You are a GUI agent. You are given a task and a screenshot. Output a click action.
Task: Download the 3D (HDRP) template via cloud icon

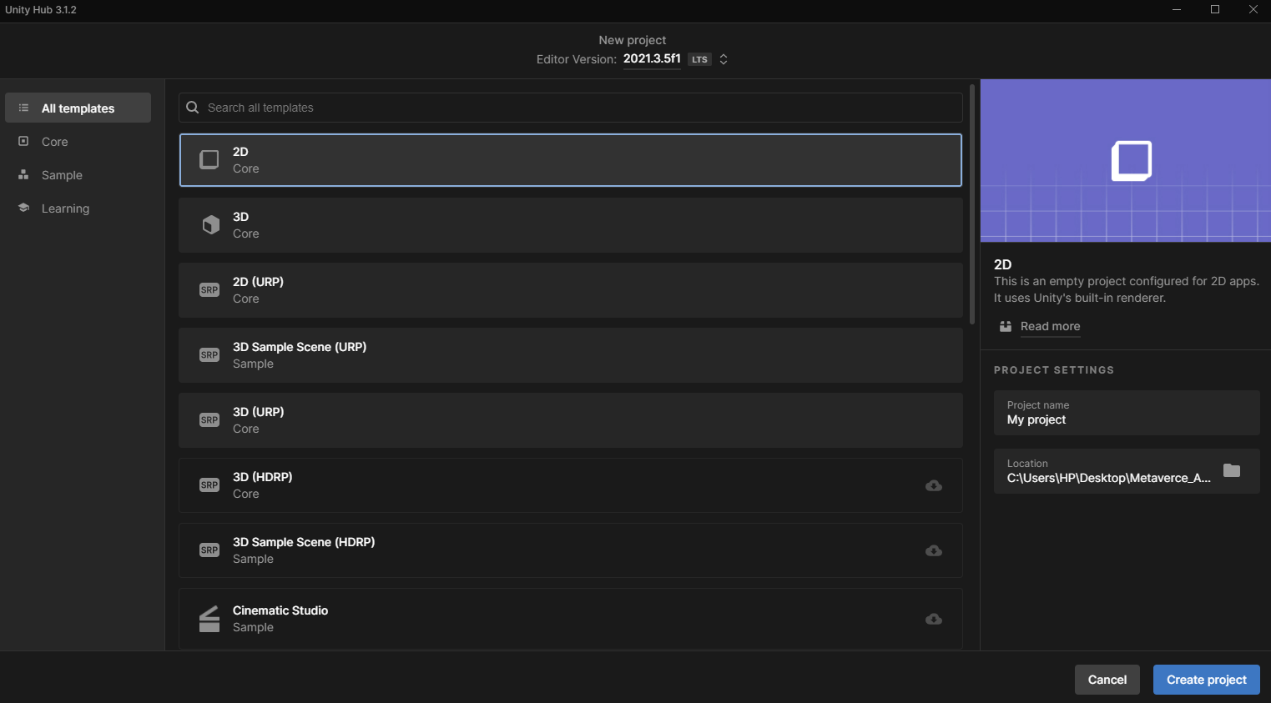point(934,485)
